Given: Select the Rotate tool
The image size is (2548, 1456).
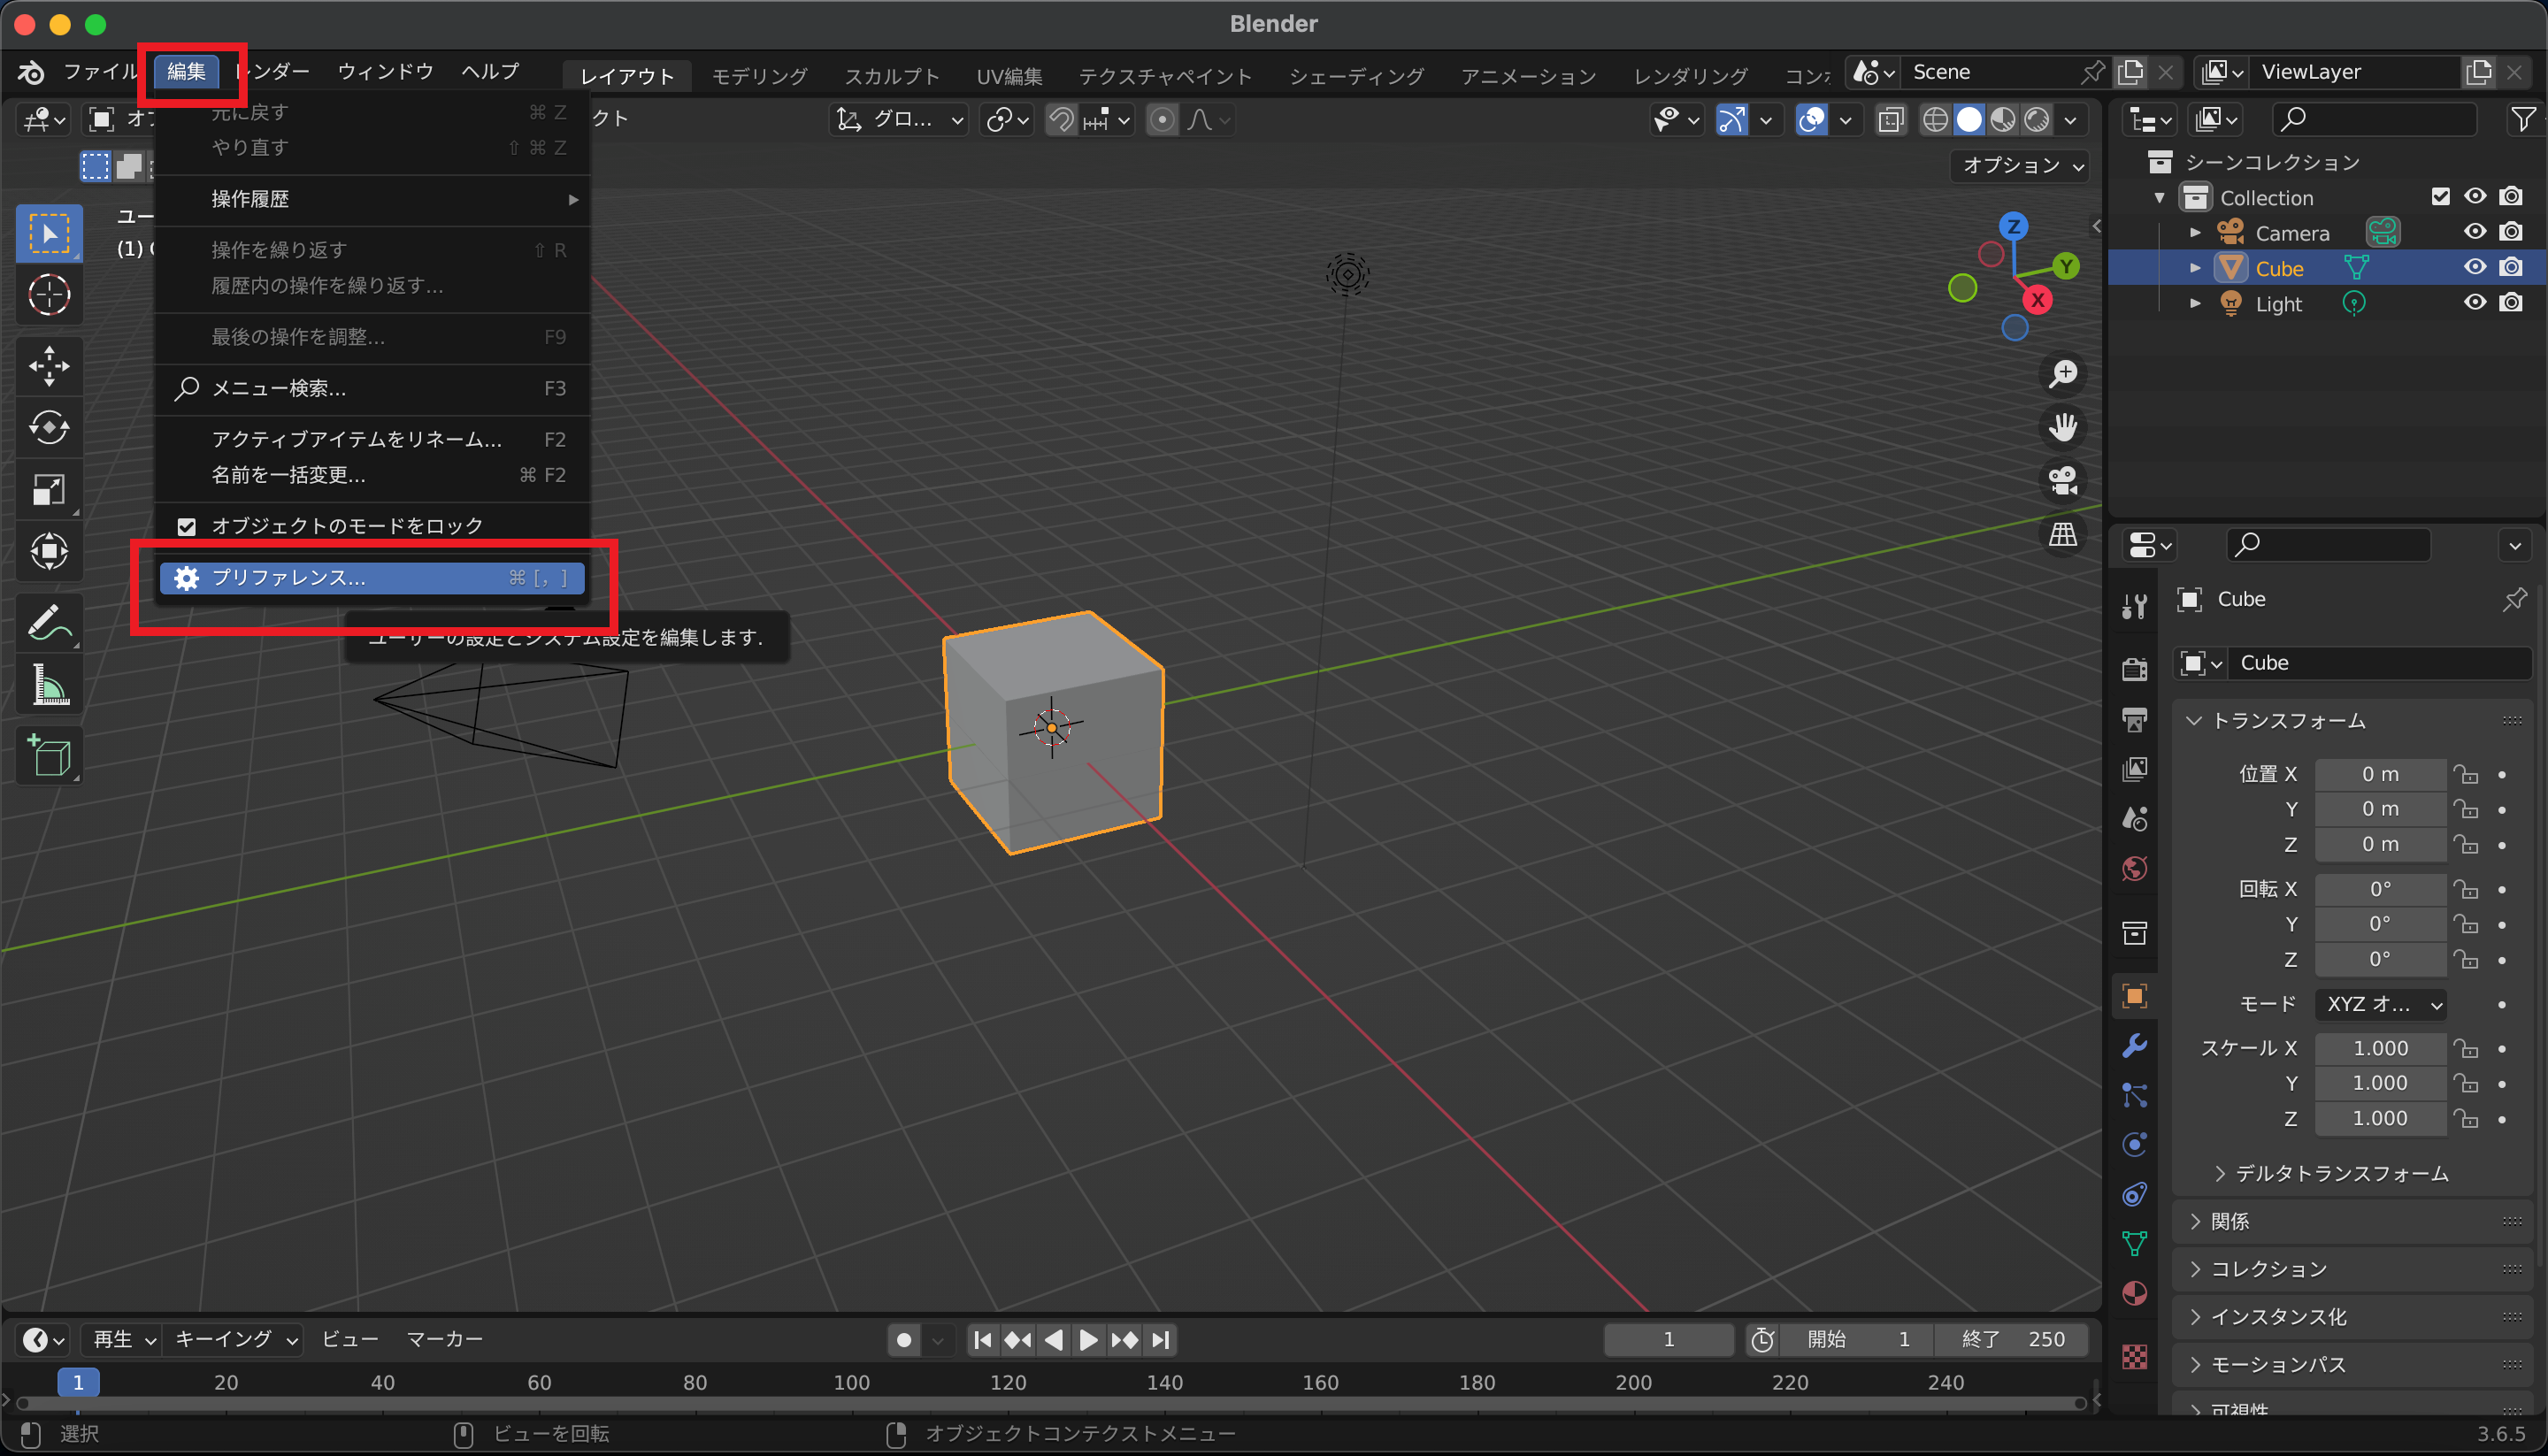Looking at the screenshot, I should [48, 428].
